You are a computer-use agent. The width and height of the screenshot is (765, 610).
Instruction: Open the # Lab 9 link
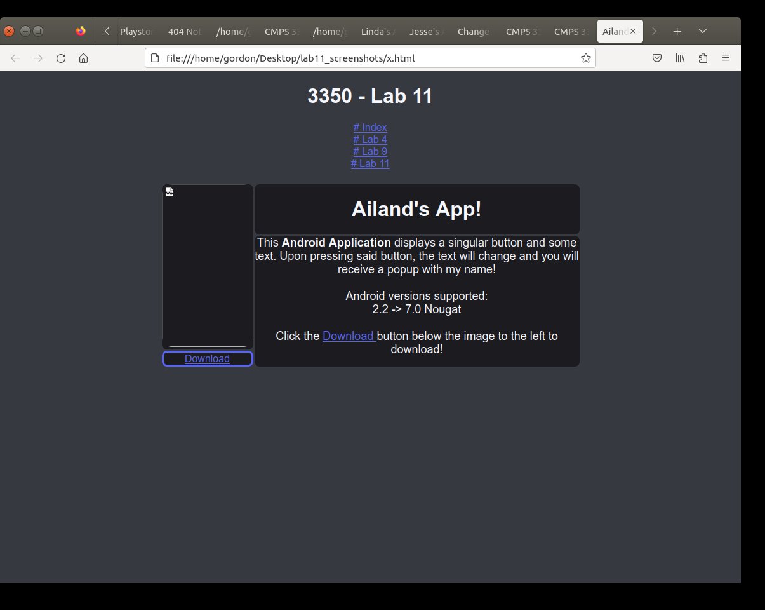pos(370,151)
